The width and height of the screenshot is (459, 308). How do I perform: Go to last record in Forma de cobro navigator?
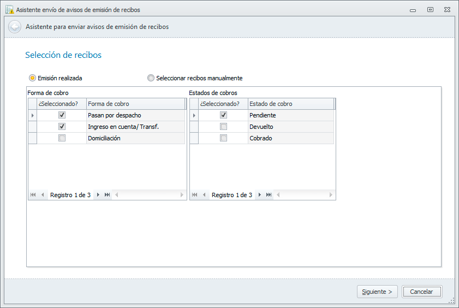[x=107, y=195]
